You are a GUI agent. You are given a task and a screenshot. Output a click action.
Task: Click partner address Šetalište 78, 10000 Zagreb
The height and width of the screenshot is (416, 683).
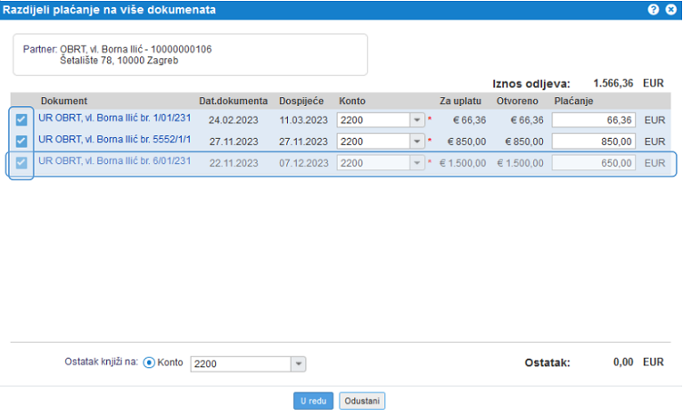(x=119, y=61)
